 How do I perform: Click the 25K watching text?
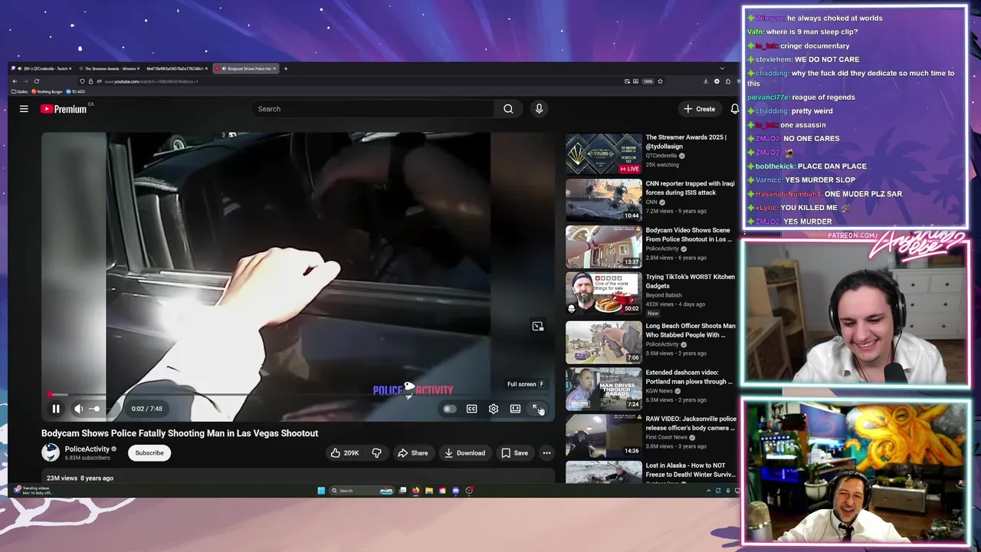[x=662, y=165]
